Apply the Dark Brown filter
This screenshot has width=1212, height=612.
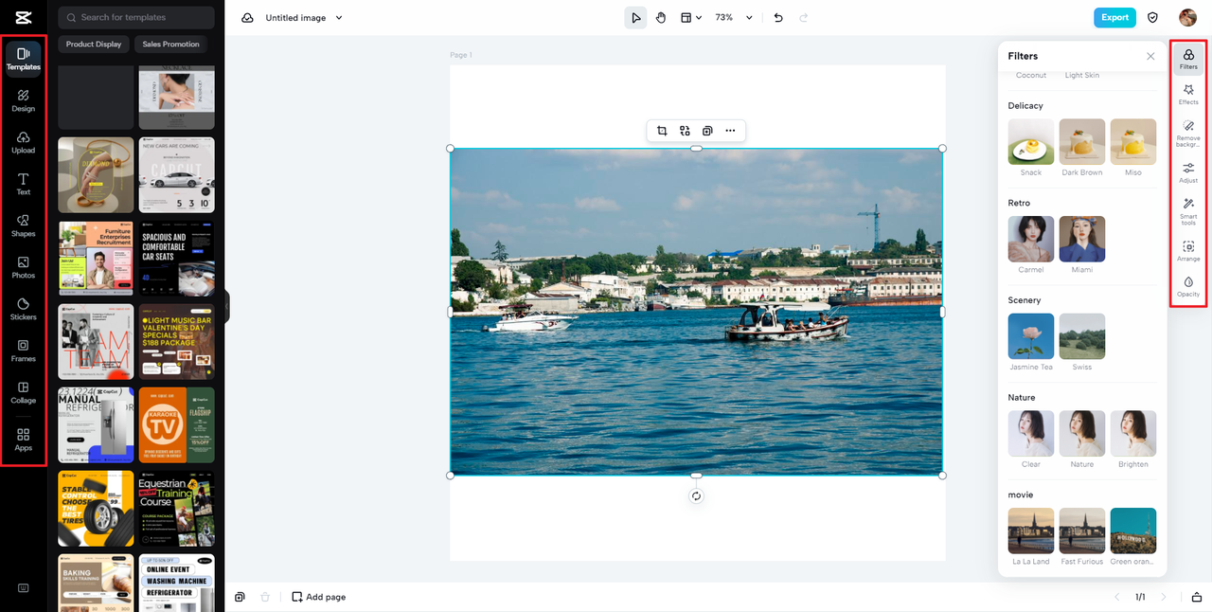pyautogui.click(x=1082, y=142)
